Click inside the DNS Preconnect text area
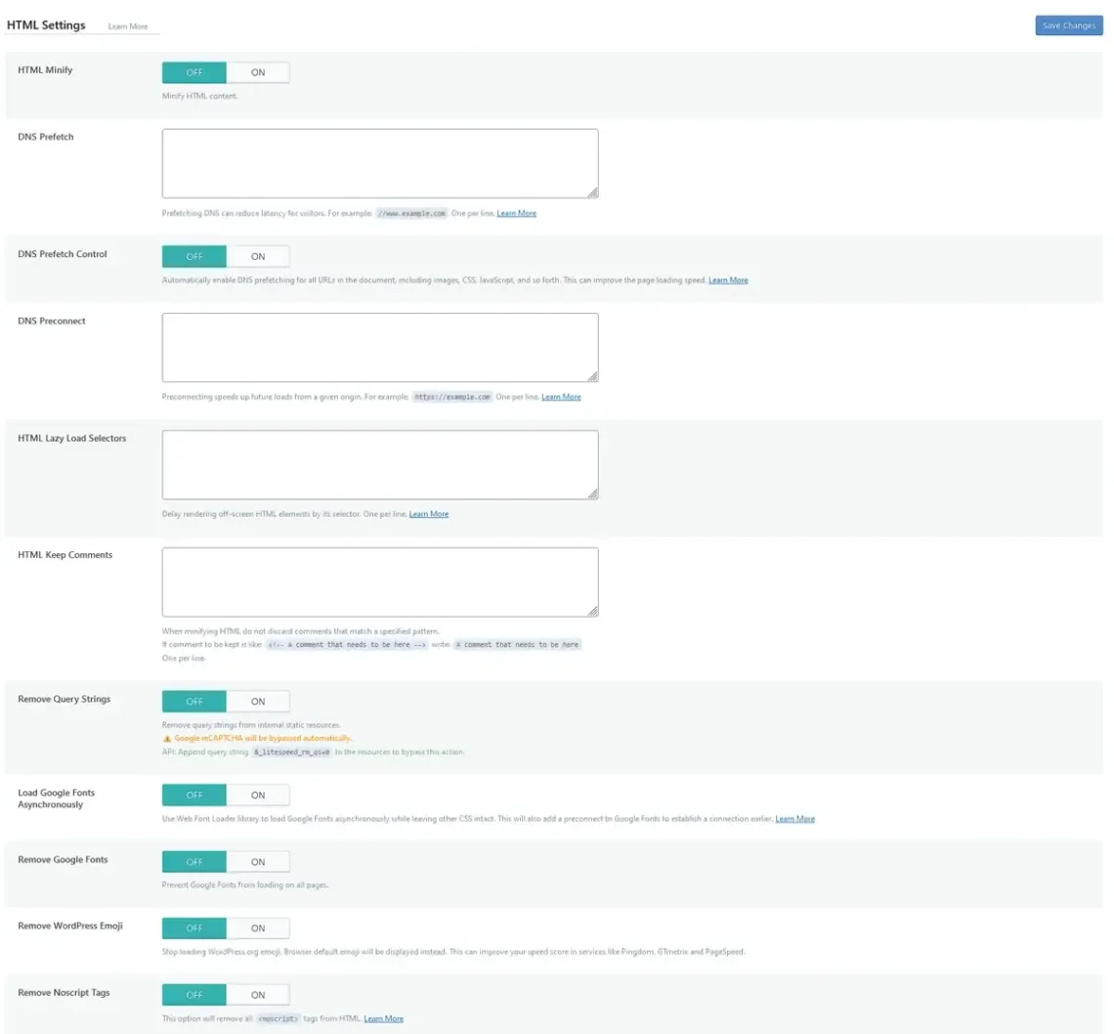The height and width of the screenshot is (1034, 1114). point(380,346)
